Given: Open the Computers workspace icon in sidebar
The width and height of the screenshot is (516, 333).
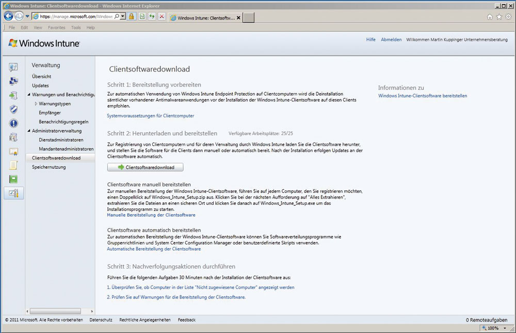Looking at the screenshot, I should coord(13,81).
